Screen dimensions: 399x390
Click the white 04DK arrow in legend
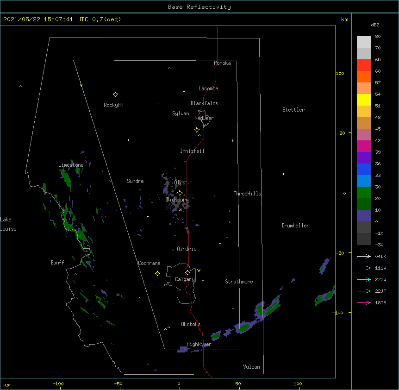364,256
